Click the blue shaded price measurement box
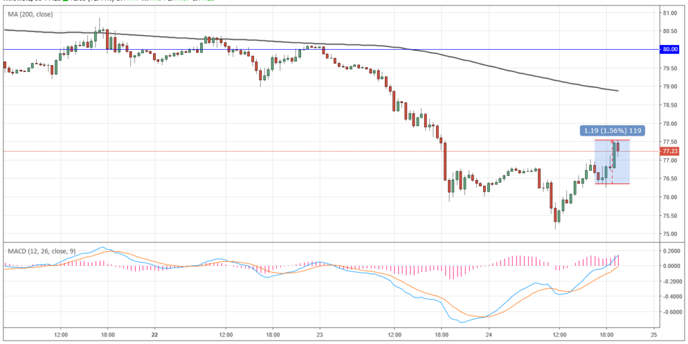The width and height of the screenshot is (688, 344). [612, 162]
